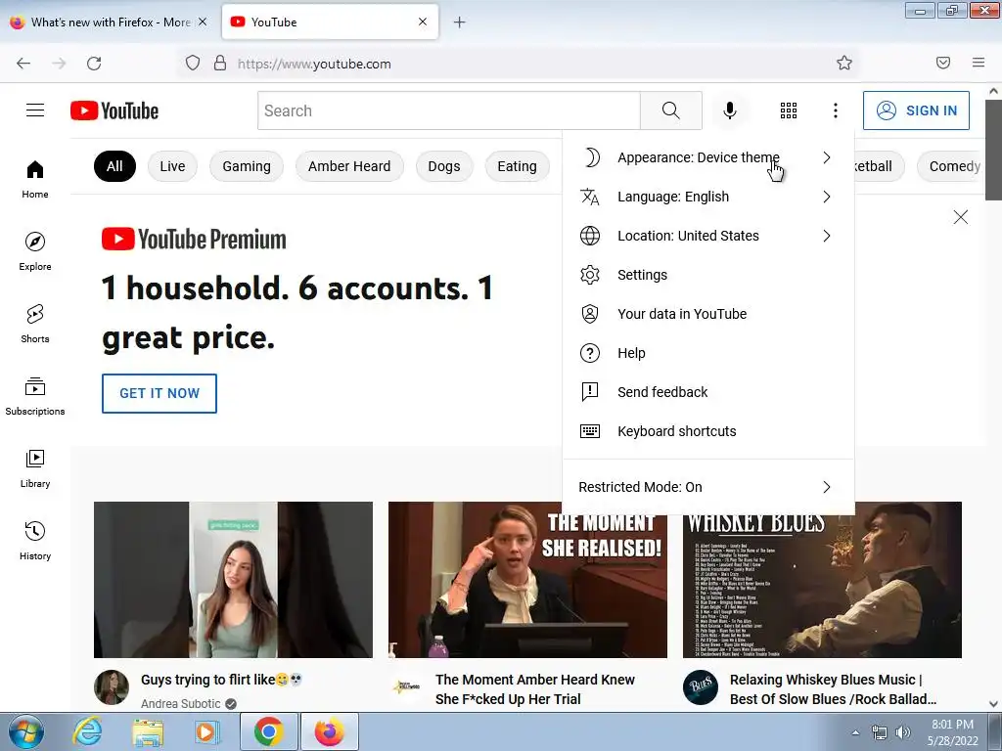1002x751 pixels.
Task: Close the What's new with Firefox tab
Action: [203, 22]
